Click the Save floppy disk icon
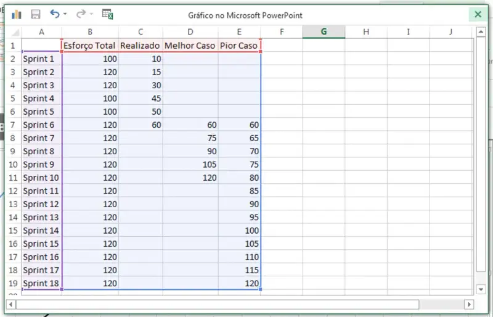The image size is (493, 317). pyautogui.click(x=36, y=14)
